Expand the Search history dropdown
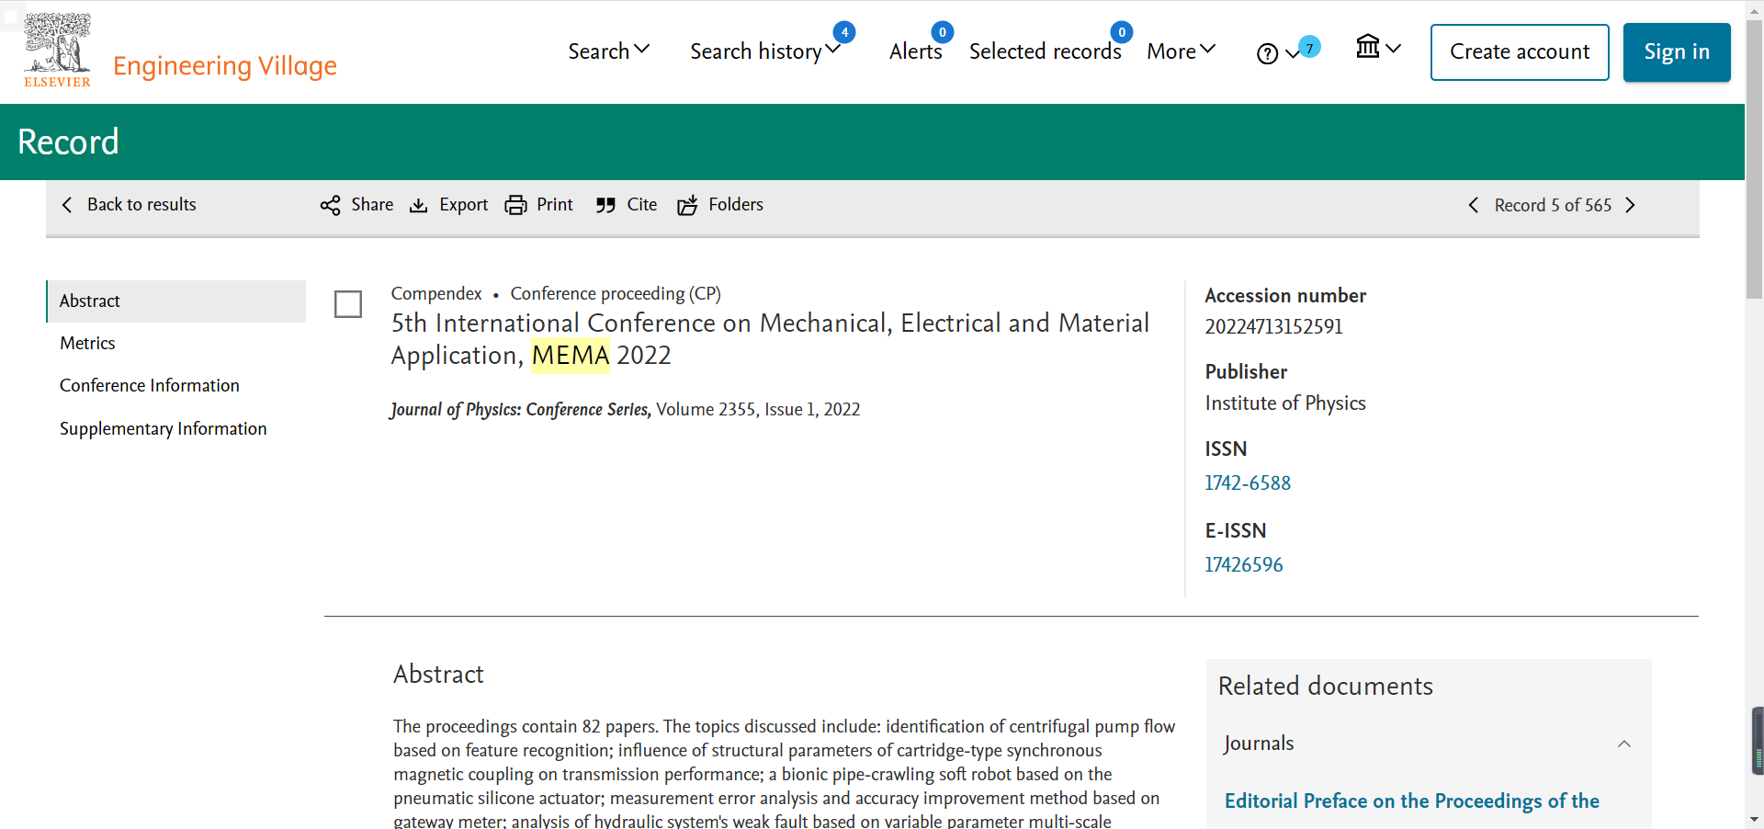Screen dimensions: 1764x829 tap(764, 51)
